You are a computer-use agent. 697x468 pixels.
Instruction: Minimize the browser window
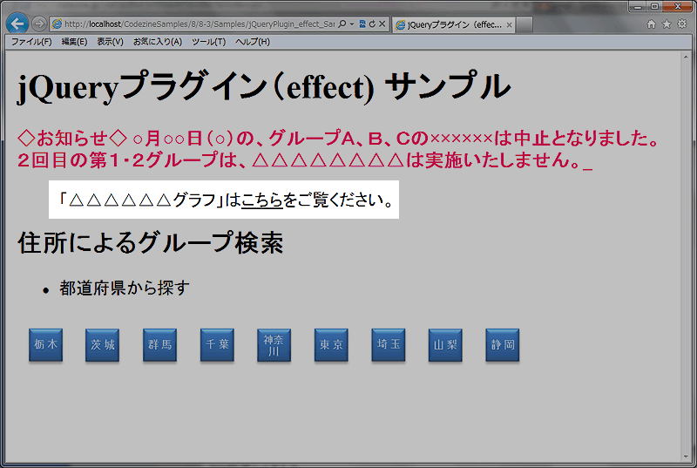(638, 6)
